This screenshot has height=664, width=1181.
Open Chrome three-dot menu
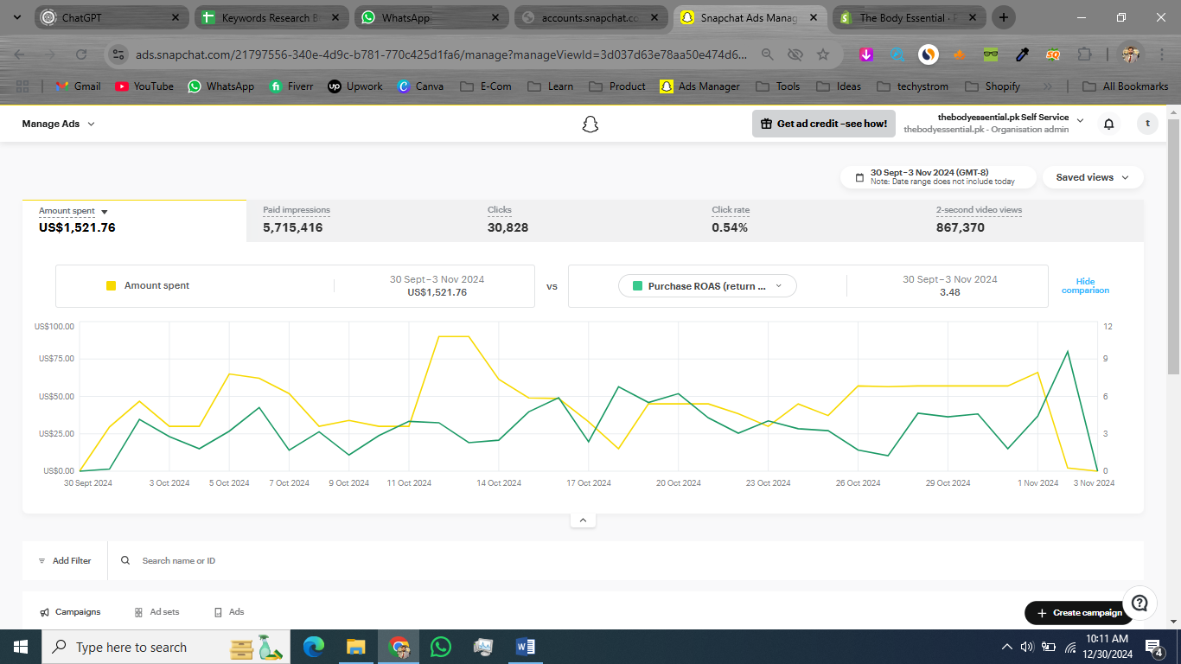(1161, 54)
